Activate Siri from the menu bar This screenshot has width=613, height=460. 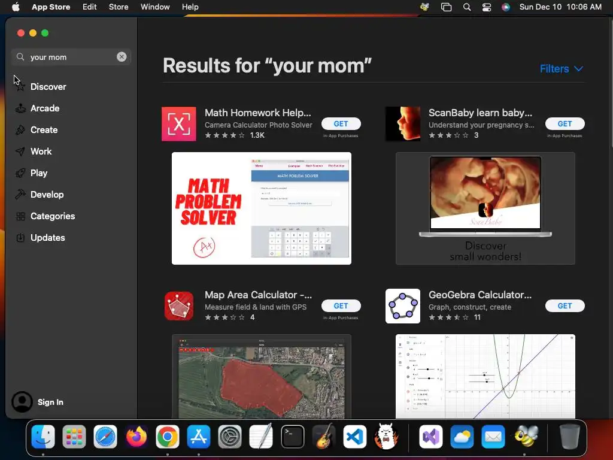click(506, 7)
